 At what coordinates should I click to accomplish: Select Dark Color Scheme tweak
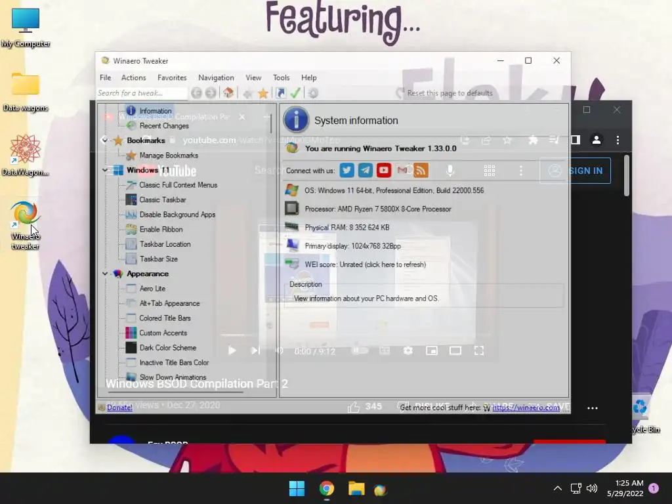pyautogui.click(x=167, y=348)
